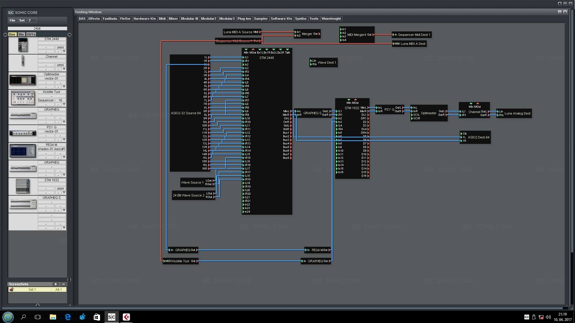Select the Wave Dest 1 module
575x323 pixels.
(323, 63)
